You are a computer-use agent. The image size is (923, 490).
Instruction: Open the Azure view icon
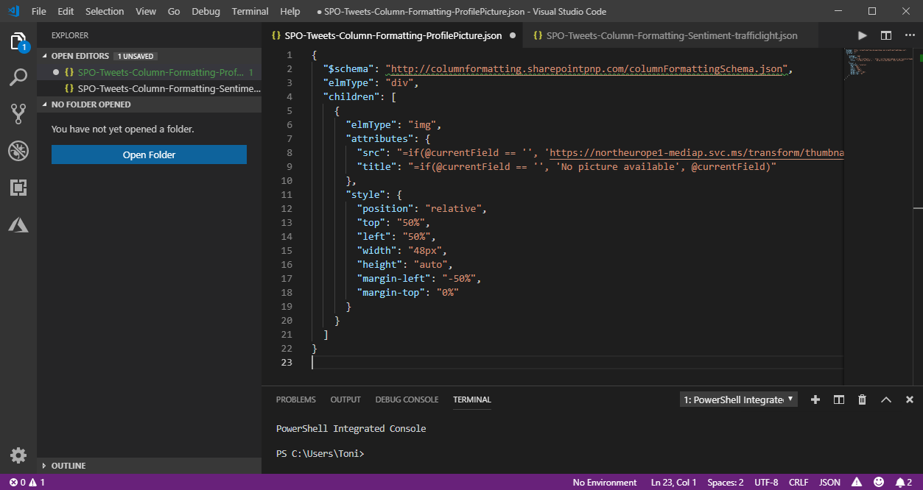point(18,225)
